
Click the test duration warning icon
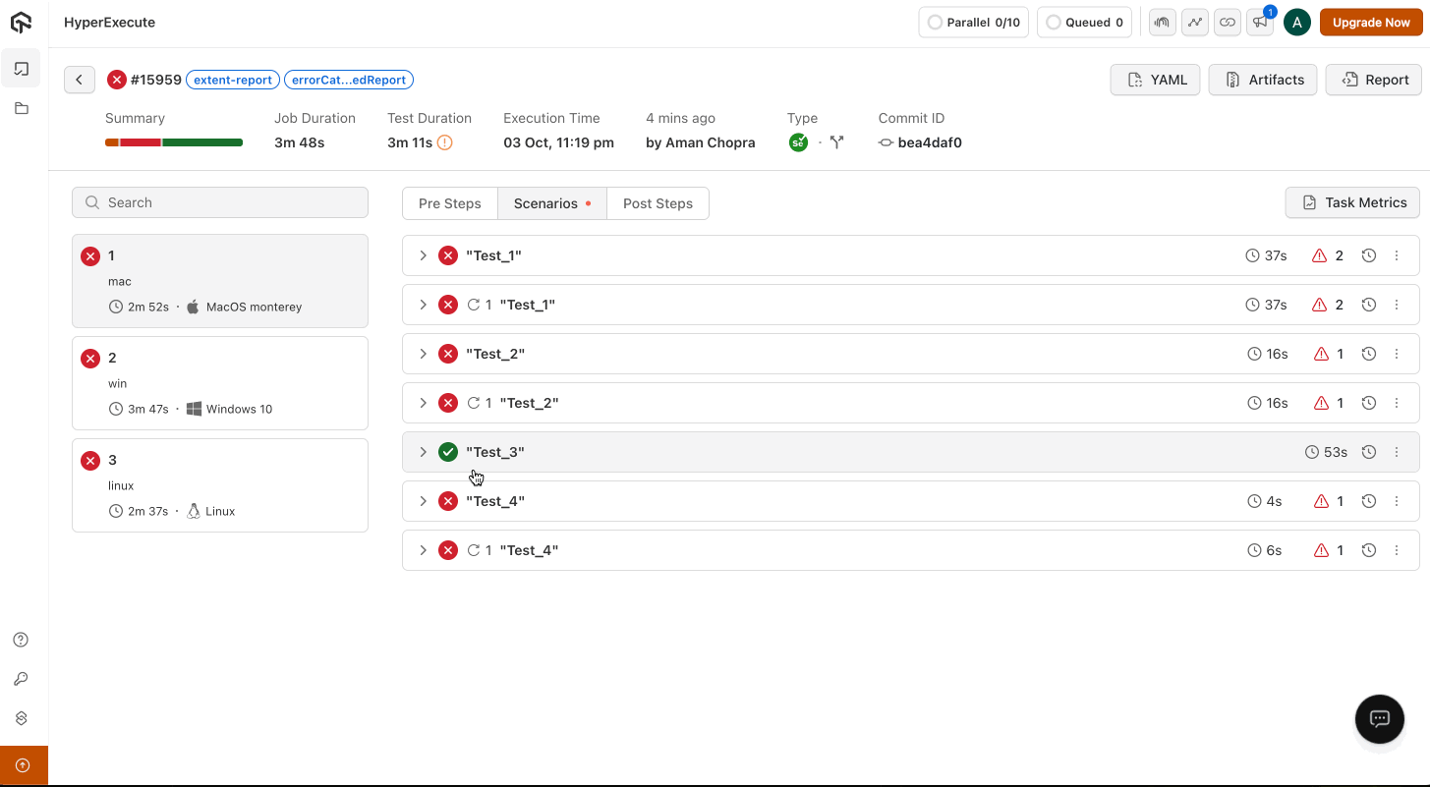(x=445, y=142)
